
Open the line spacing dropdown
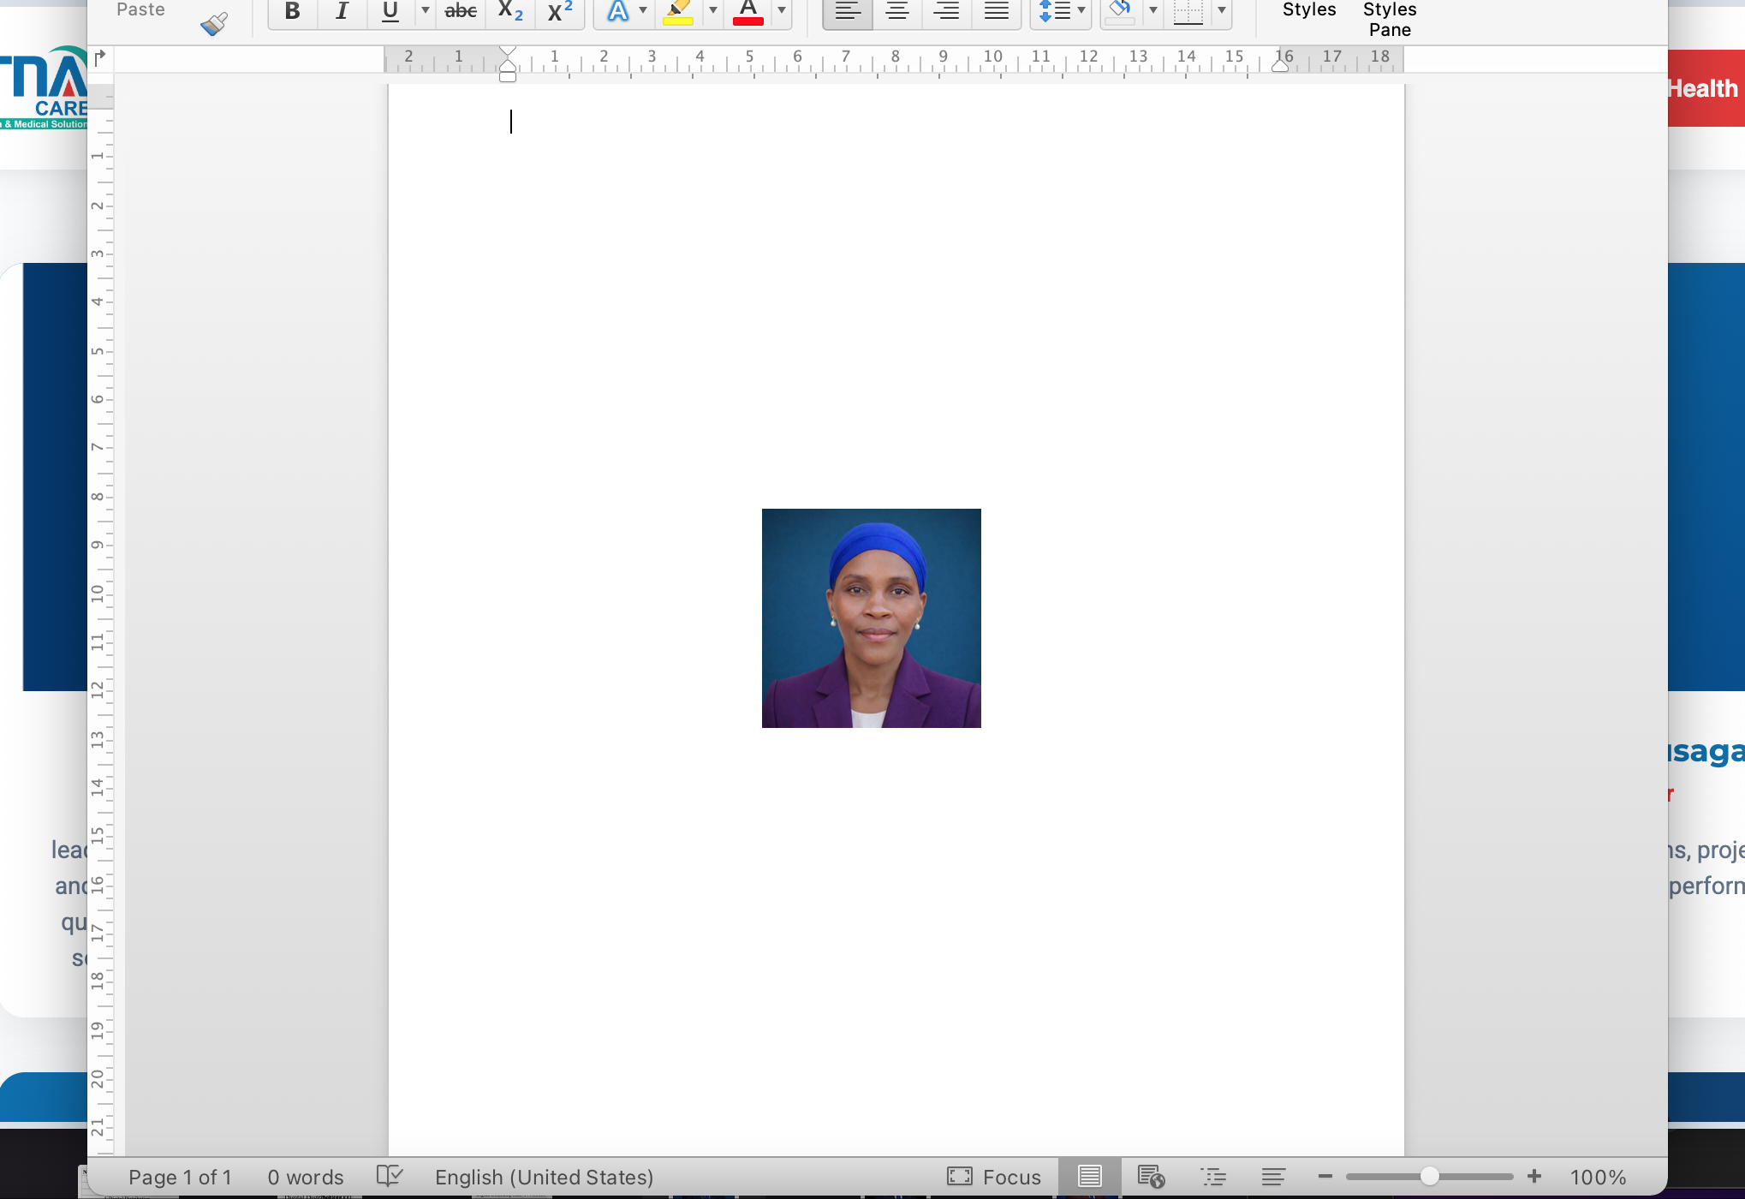pyautogui.click(x=1062, y=11)
